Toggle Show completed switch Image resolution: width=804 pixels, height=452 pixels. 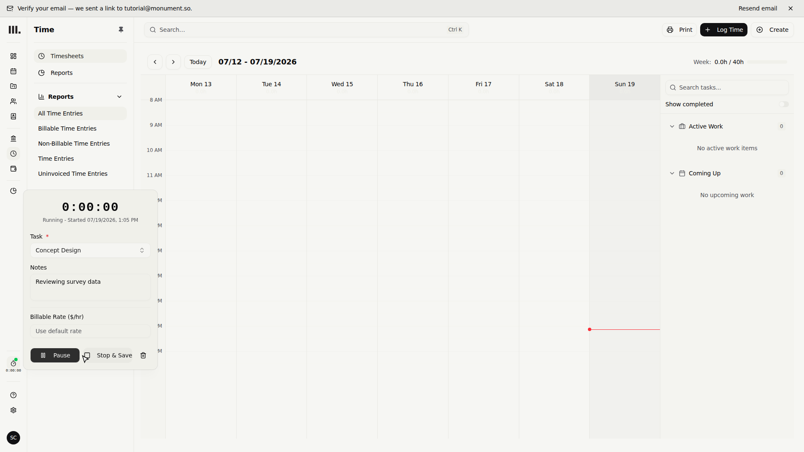783,104
